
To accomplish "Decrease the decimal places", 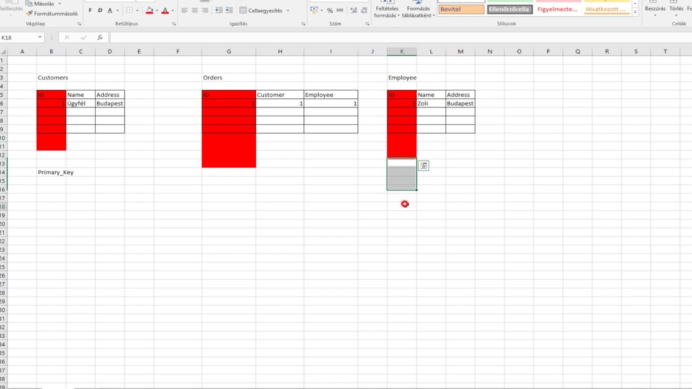I will click(x=363, y=10).
